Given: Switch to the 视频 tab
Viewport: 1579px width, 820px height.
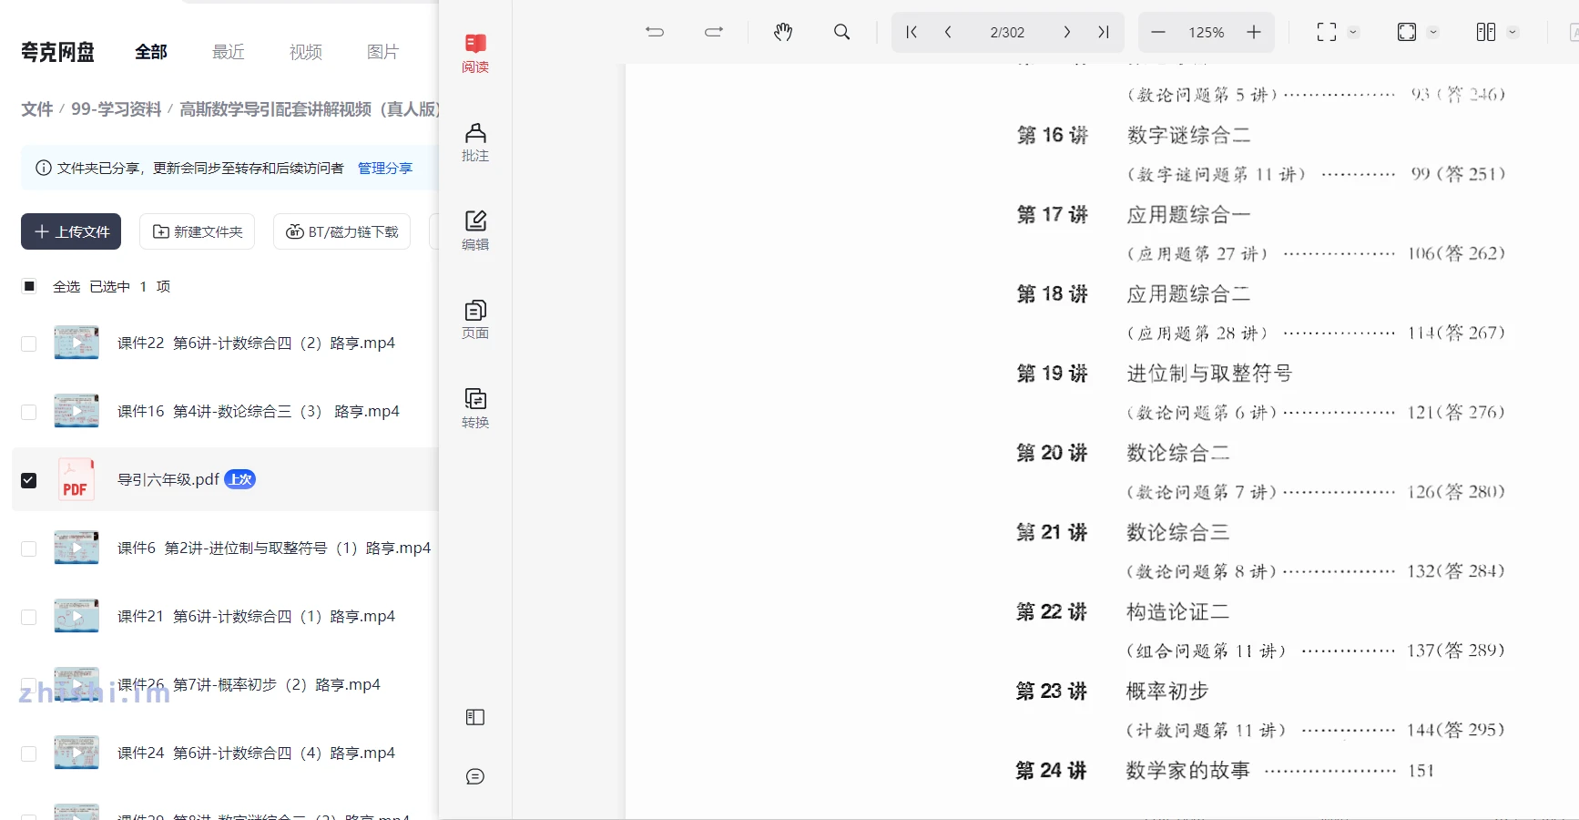Looking at the screenshot, I should 306,52.
